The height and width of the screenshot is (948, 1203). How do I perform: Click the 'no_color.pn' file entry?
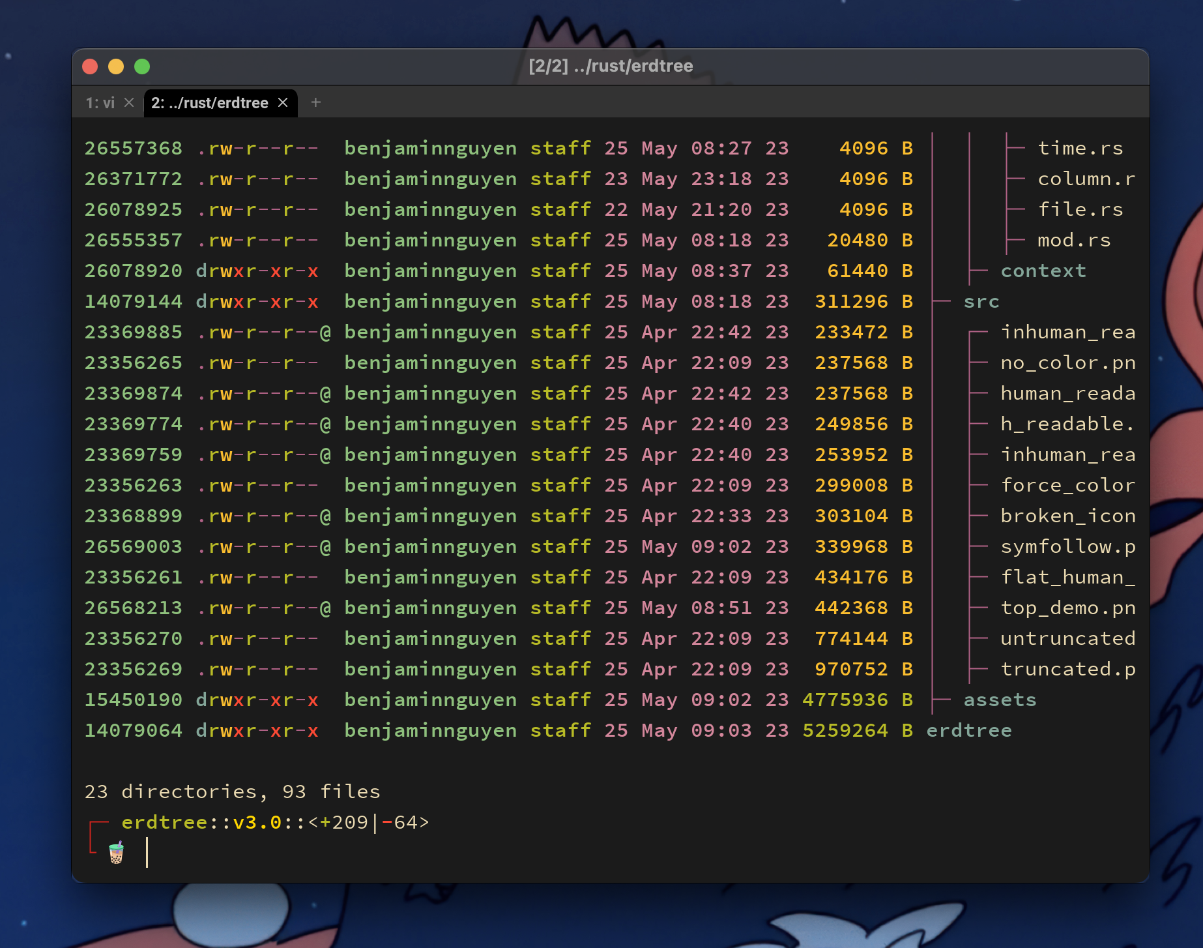[1068, 363]
